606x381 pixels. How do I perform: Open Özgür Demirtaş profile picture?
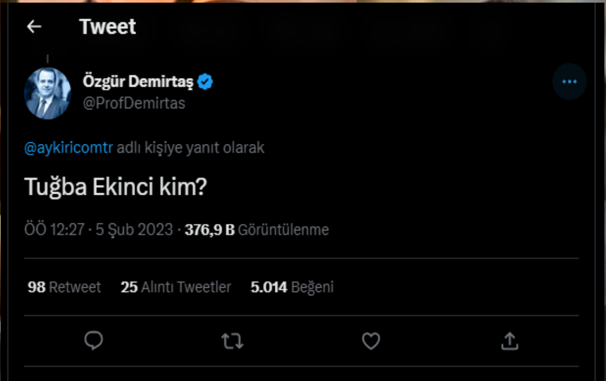(48, 93)
